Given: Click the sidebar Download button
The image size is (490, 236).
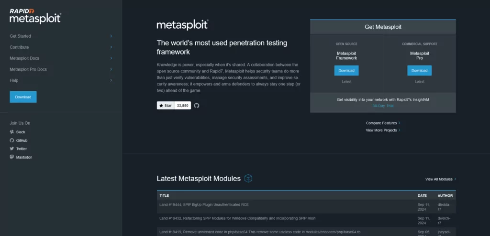Looking at the screenshot, I should tap(23, 97).
